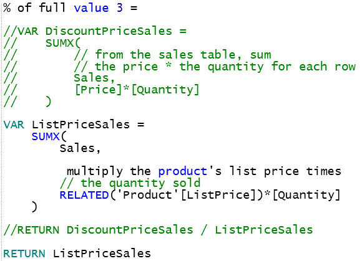Click the measure name '% of full value 3'

coord(63,7)
